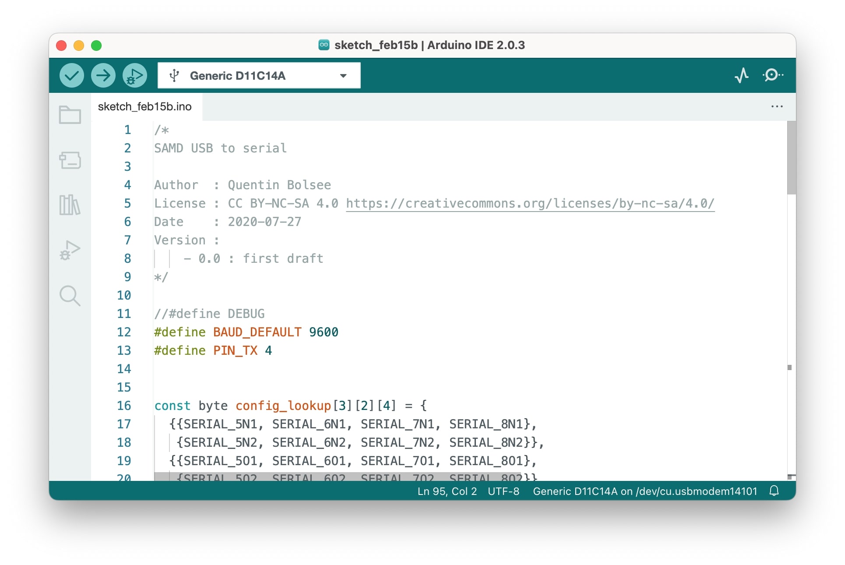Viewport: 845px width, 565px height.
Task: Click the 9600 baud value
Action: [324, 332]
